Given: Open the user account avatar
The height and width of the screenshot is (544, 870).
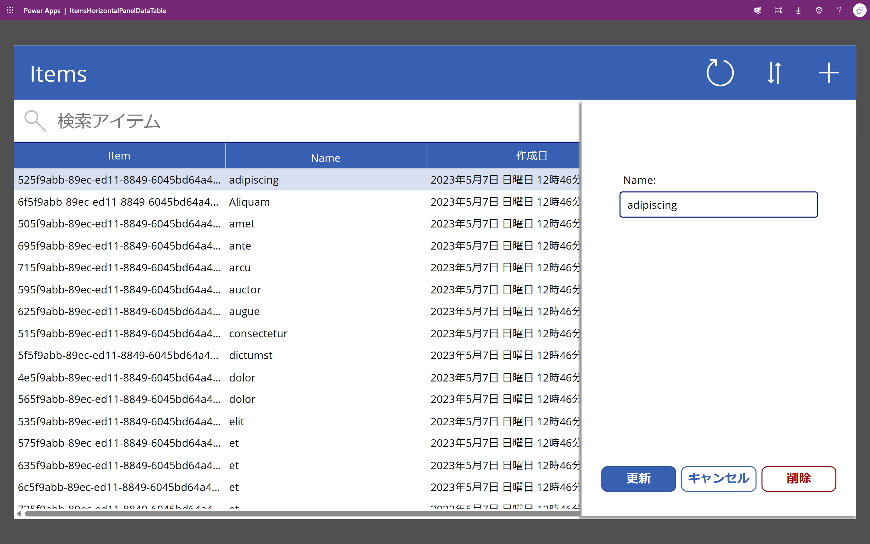Looking at the screenshot, I should (x=859, y=11).
